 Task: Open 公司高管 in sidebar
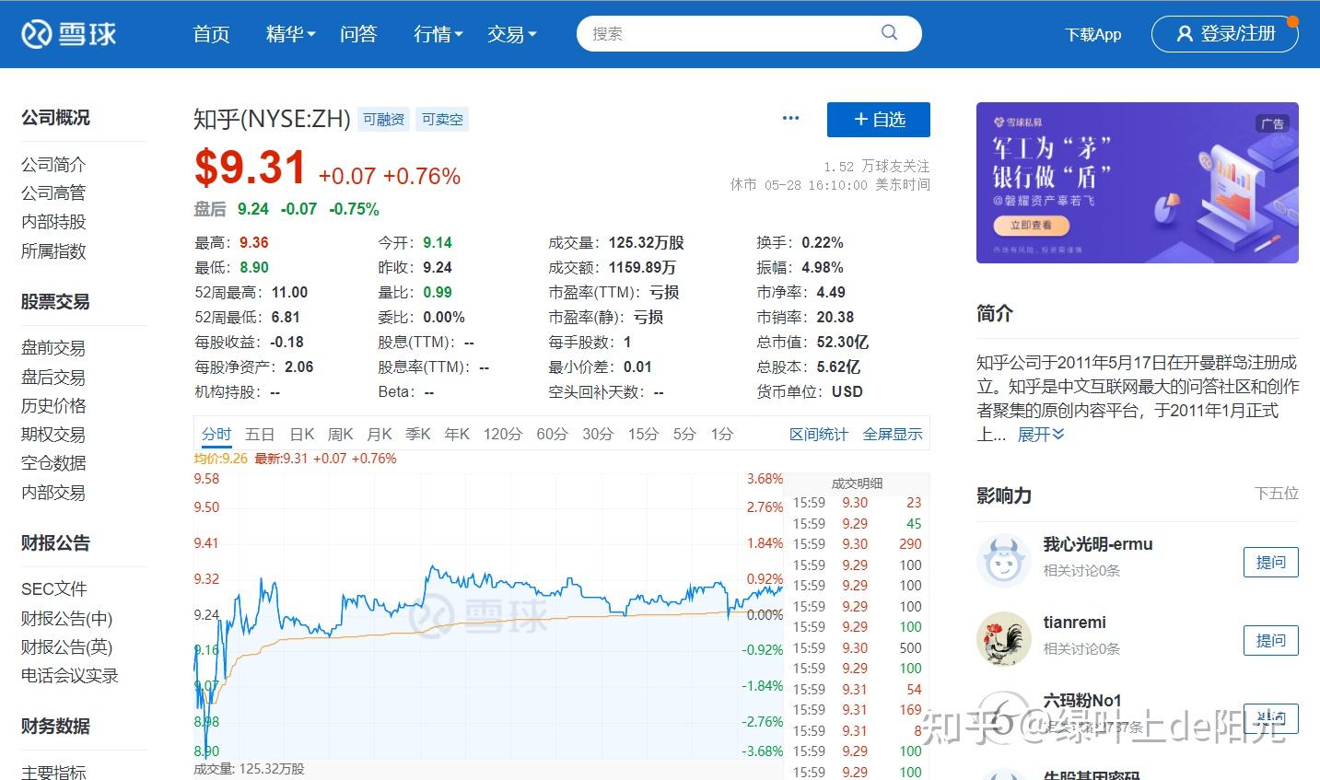53,193
